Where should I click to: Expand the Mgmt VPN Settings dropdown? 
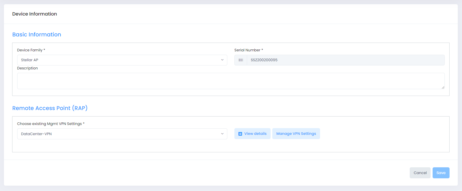pyautogui.click(x=122, y=134)
